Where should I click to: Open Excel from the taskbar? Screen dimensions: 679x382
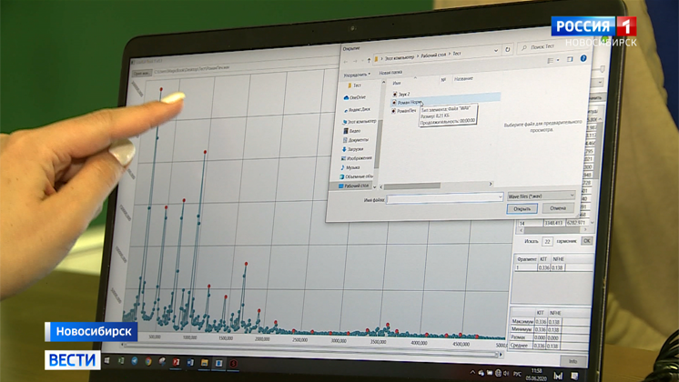pos(121,360)
